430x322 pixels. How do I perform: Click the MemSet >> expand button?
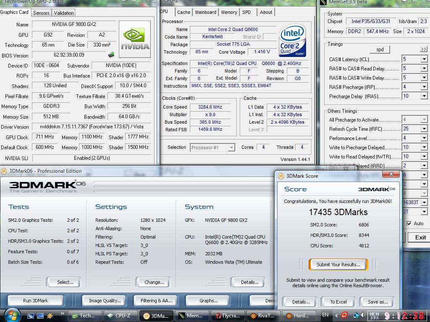(x=423, y=49)
